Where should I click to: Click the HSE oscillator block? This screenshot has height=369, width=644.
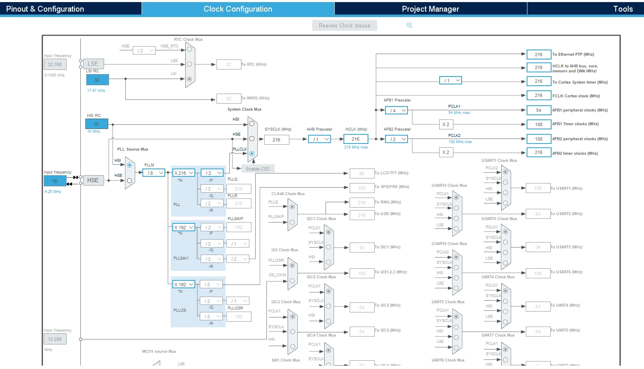93,180
